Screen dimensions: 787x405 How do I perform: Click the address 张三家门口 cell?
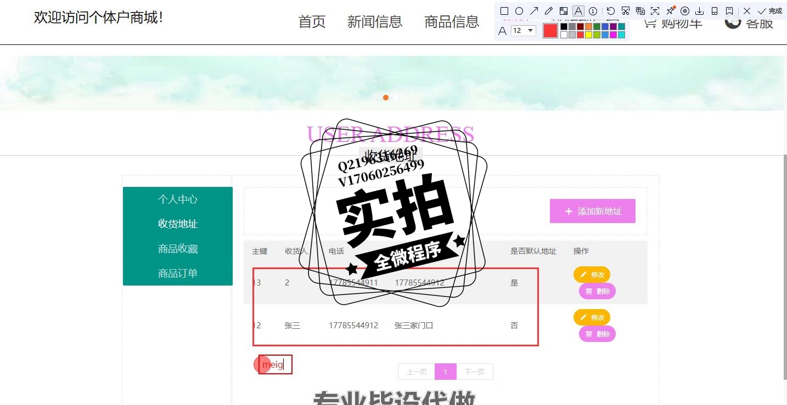[414, 326]
